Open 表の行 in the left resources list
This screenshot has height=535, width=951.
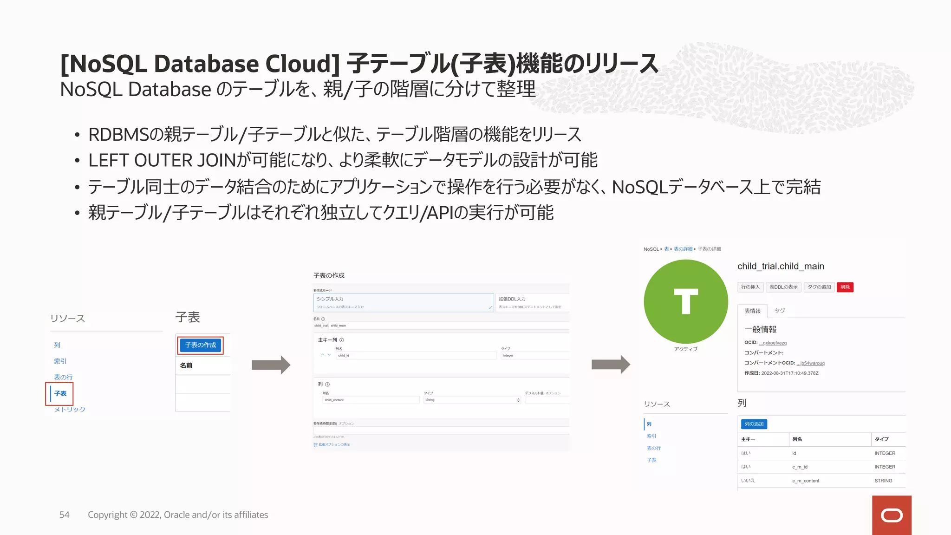pyautogui.click(x=63, y=377)
